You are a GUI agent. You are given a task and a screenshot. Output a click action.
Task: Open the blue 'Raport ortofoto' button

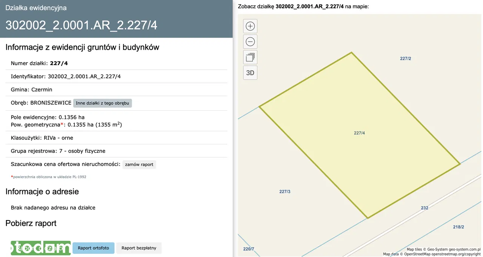tap(93, 248)
